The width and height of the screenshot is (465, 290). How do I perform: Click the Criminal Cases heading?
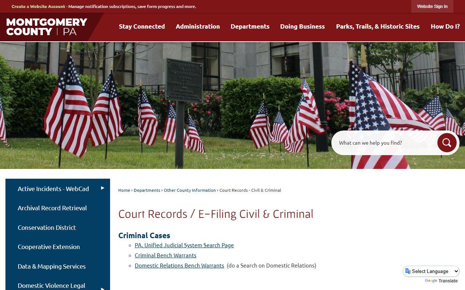(144, 235)
